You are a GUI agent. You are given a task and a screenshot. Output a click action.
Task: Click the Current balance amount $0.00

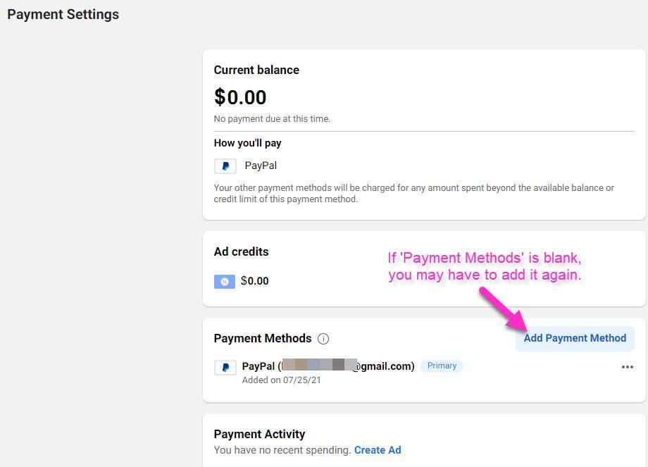pos(240,97)
